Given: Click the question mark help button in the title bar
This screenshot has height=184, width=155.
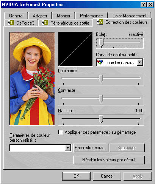Looking at the screenshot, I should click(x=144, y=5).
